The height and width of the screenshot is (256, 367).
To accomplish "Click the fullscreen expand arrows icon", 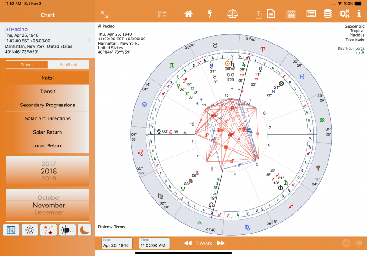I will [105, 15].
